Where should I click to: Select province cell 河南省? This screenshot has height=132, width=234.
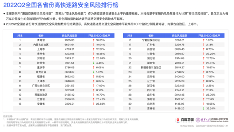pos(41,58)
